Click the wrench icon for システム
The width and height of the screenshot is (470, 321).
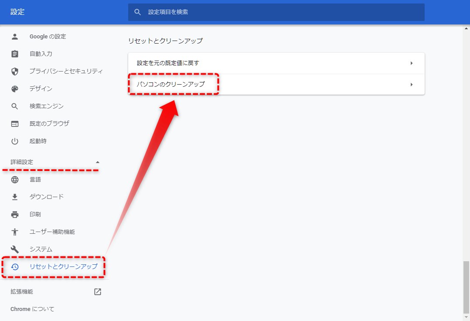coord(15,249)
